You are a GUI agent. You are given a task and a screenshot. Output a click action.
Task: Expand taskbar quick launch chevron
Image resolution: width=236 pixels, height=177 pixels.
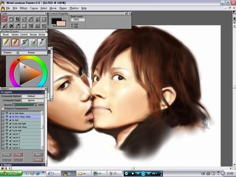pos(43,173)
